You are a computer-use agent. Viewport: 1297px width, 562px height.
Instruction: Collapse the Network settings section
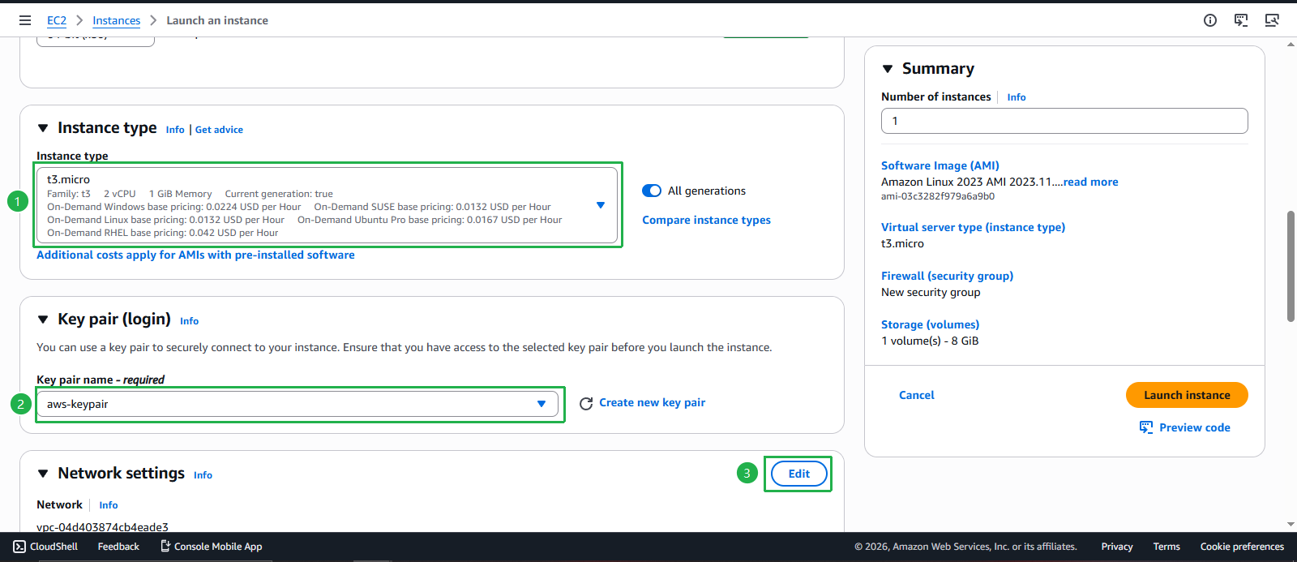[x=43, y=474]
